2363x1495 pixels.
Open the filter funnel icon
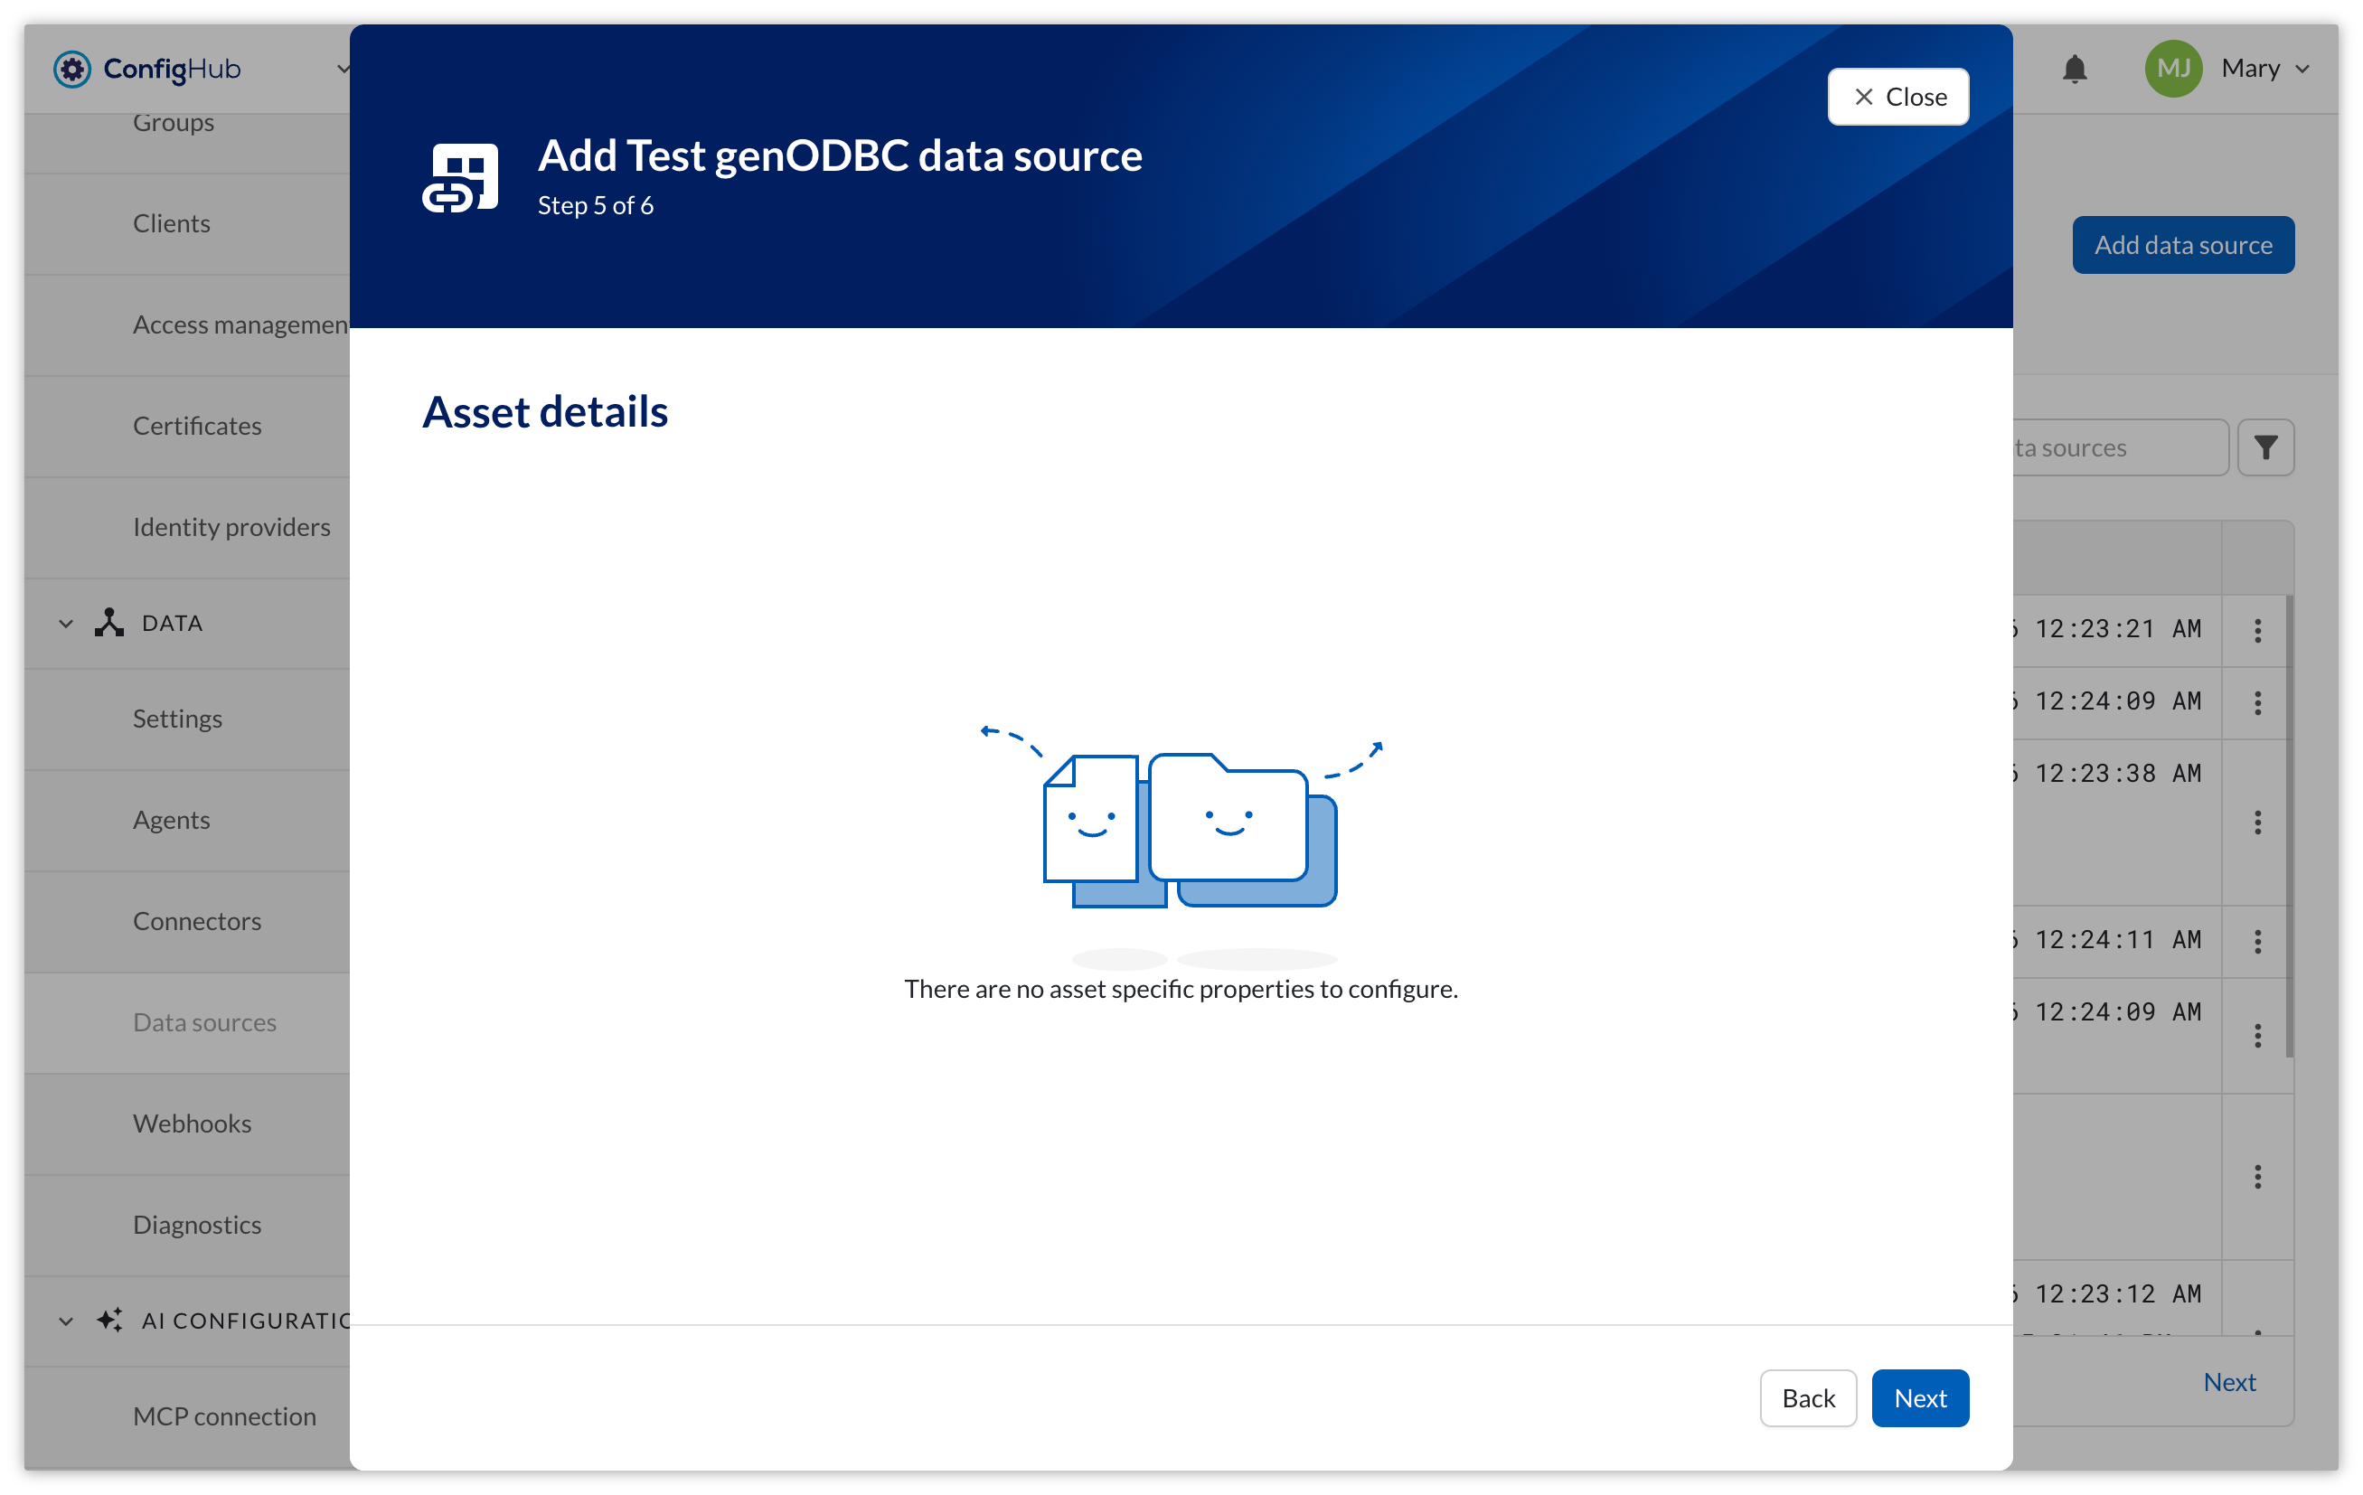tap(2264, 447)
